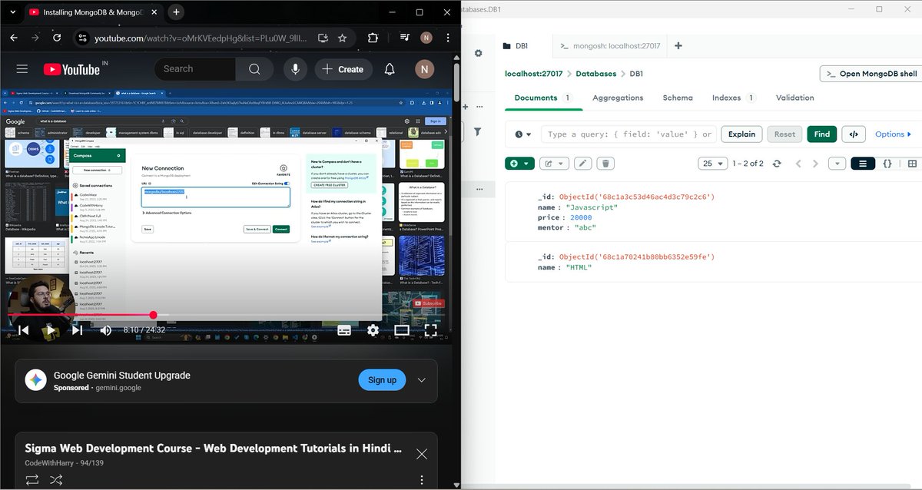Open Chrome media controls icon
Screen dimensions: 922x490
pyautogui.click(x=405, y=38)
